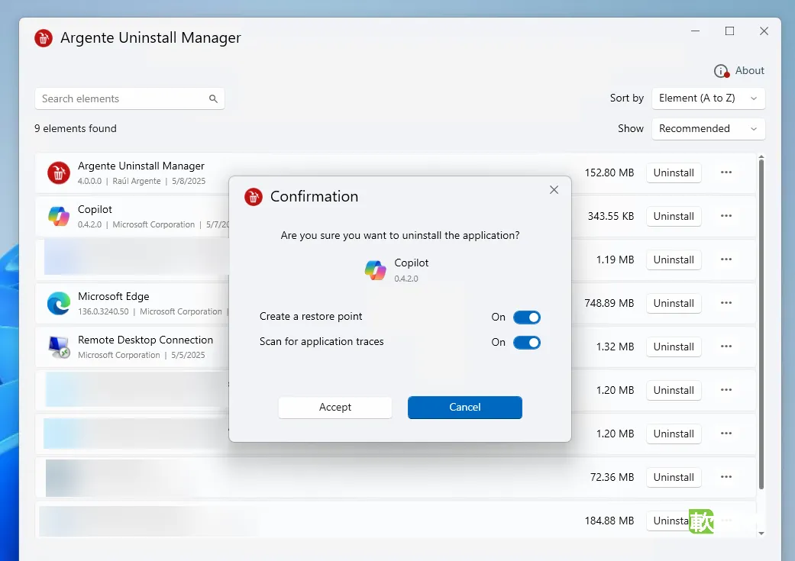The image size is (795, 561).
Task: Click the 748.89 MB size value
Action: pos(609,304)
